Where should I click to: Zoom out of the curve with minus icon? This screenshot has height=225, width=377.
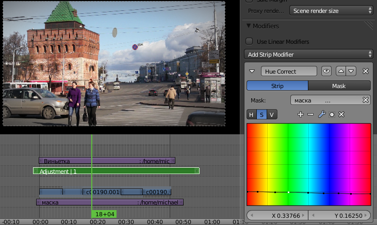310,114
